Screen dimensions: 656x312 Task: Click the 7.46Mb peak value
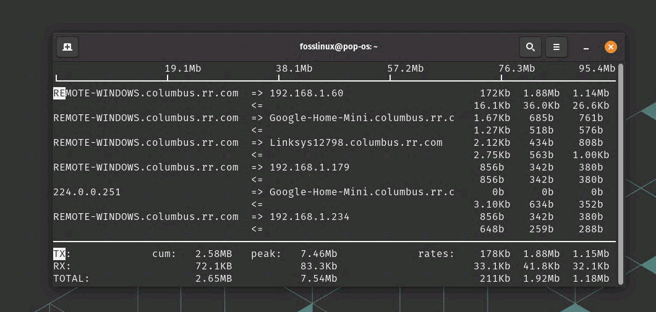[x=319, y=254]
